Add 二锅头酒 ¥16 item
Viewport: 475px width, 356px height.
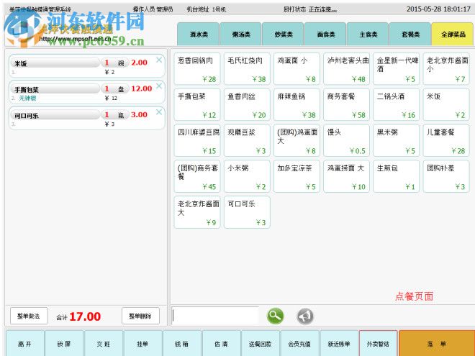[x=397, y=105]
